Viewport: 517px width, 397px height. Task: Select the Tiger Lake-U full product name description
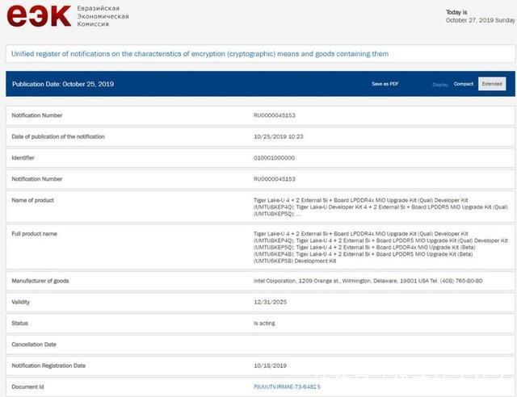380,248
